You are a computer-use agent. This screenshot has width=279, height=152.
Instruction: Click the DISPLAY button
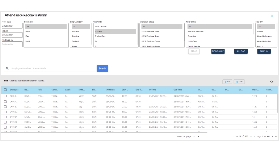coord(264,51)
